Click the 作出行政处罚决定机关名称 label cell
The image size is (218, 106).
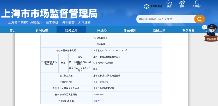pyautogui.click(x=67, y=88)
